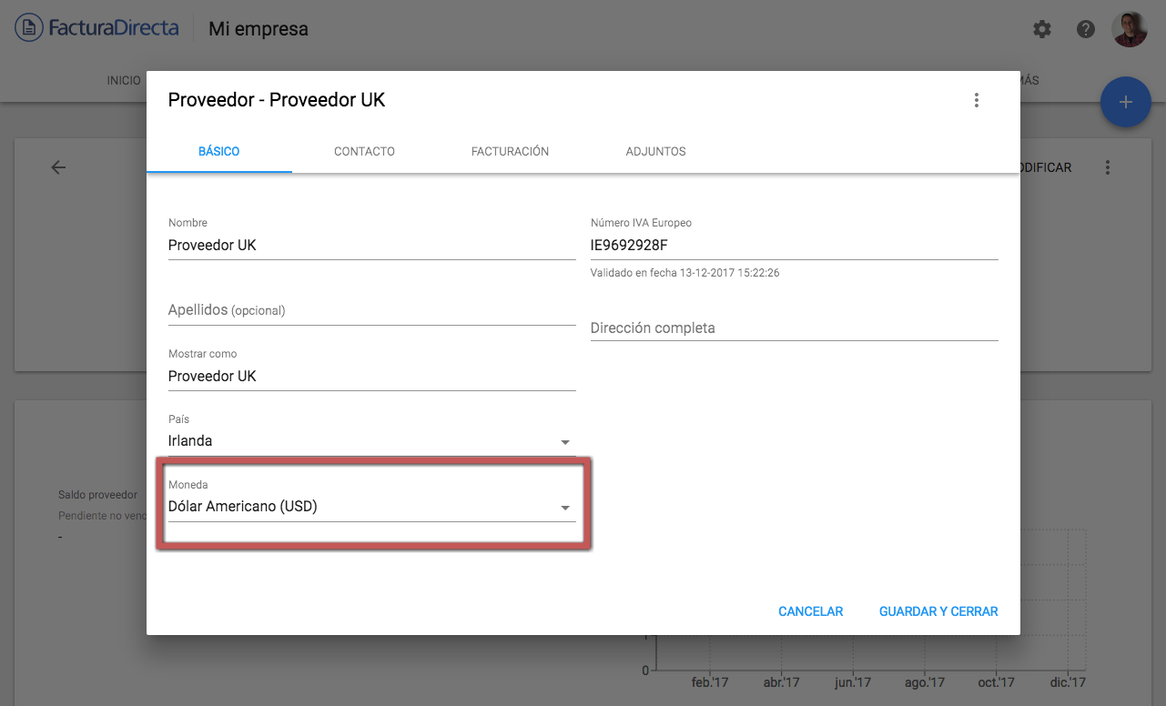Click the blue plus floating button

(x=1126, y=102)
